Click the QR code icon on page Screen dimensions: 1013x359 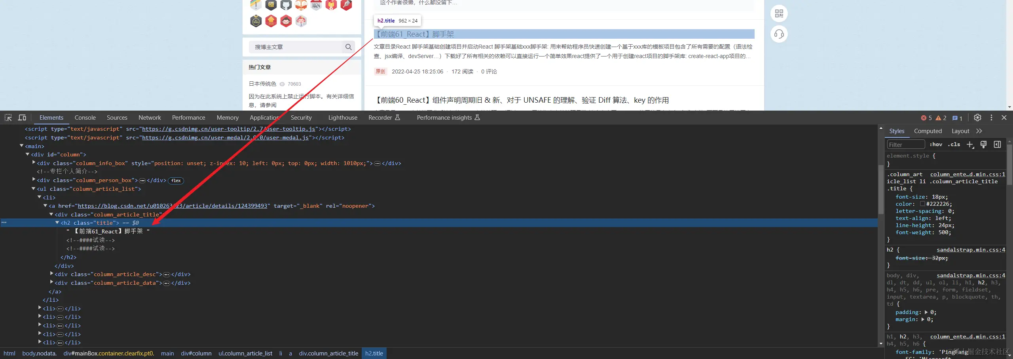[x=779, y=14]
